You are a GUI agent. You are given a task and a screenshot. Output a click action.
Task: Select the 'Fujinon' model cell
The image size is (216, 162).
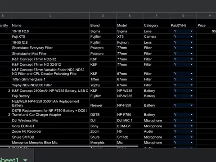coord(130,42)
